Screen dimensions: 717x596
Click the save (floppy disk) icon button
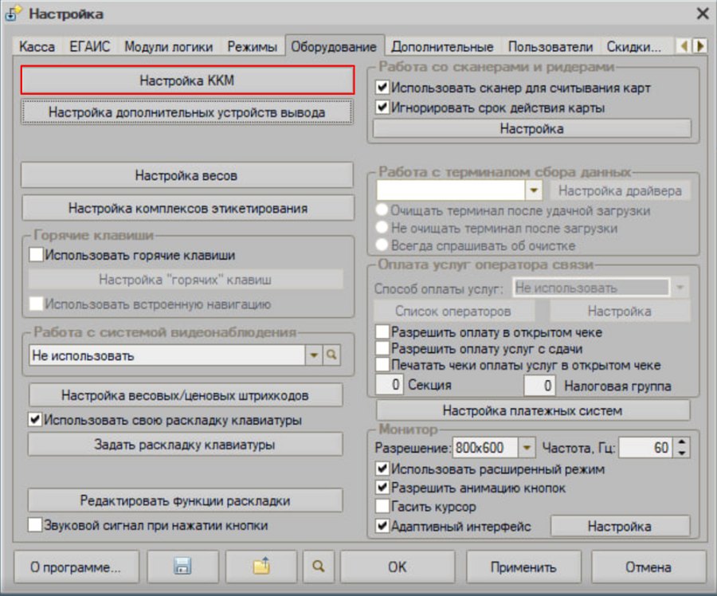click(182, 567)
